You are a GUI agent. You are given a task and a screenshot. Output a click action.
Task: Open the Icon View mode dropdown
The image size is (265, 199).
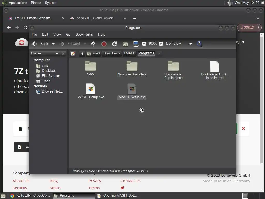click(179, 44)
